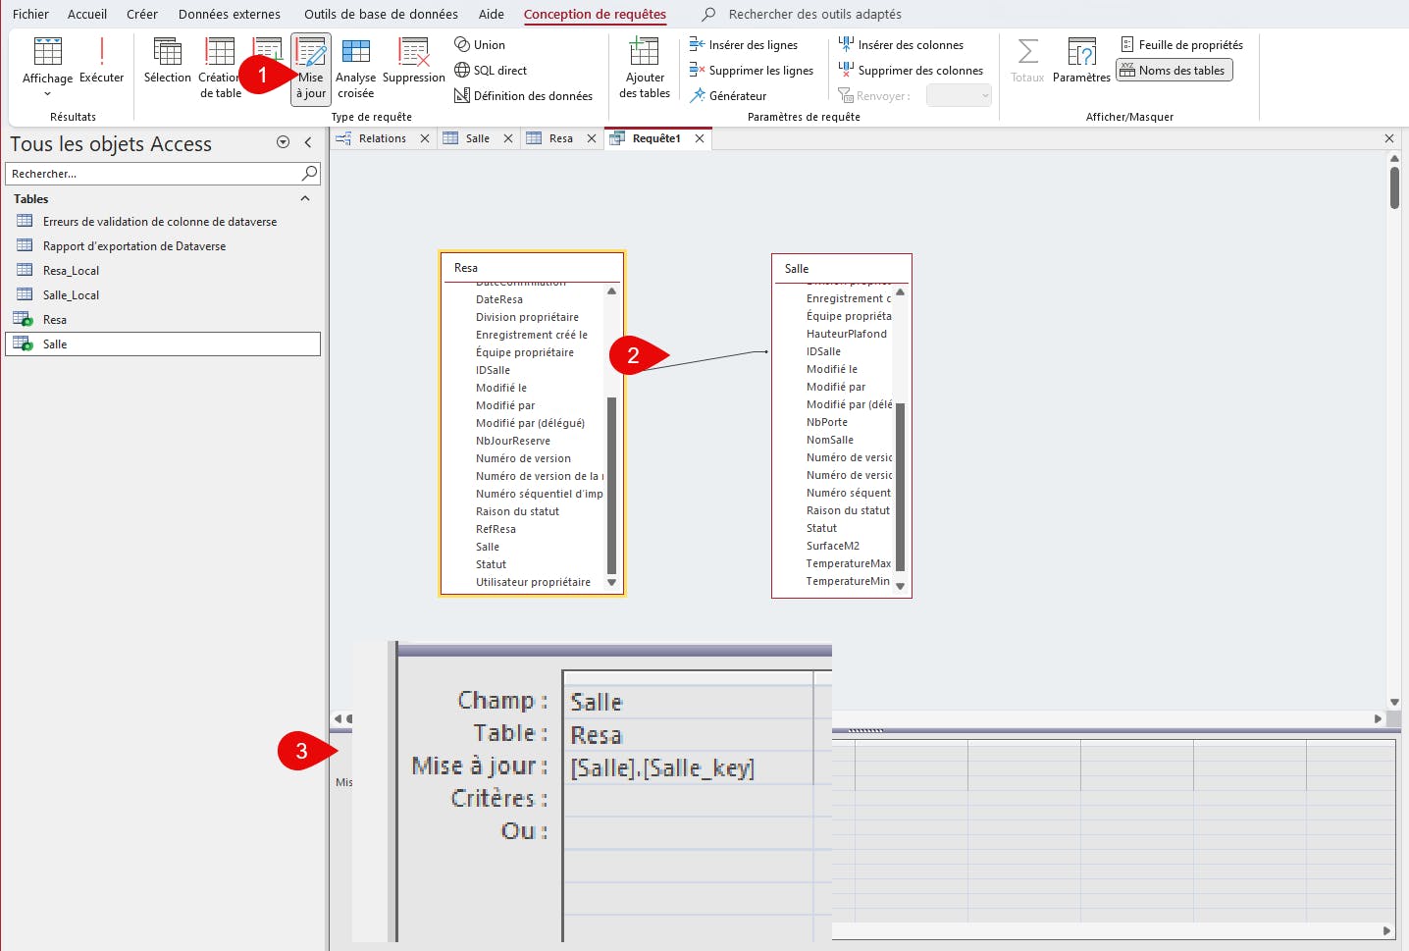Click scroll-down arrow of Resa field list

(611, 583)
